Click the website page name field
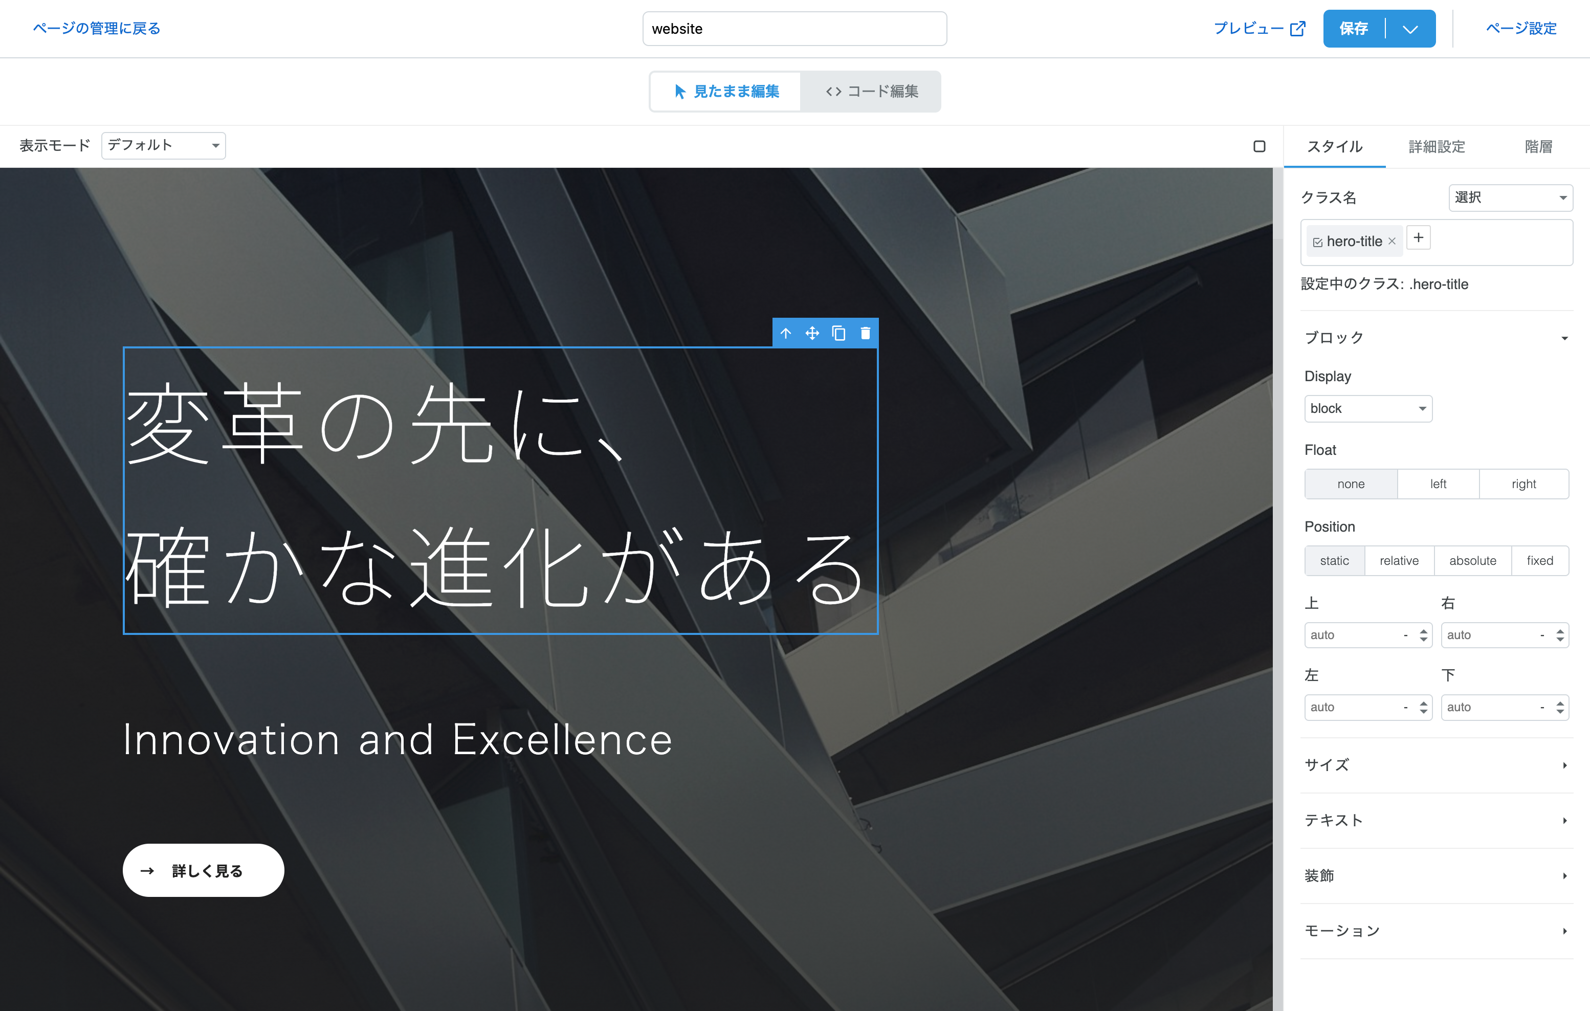 [794, 29]
